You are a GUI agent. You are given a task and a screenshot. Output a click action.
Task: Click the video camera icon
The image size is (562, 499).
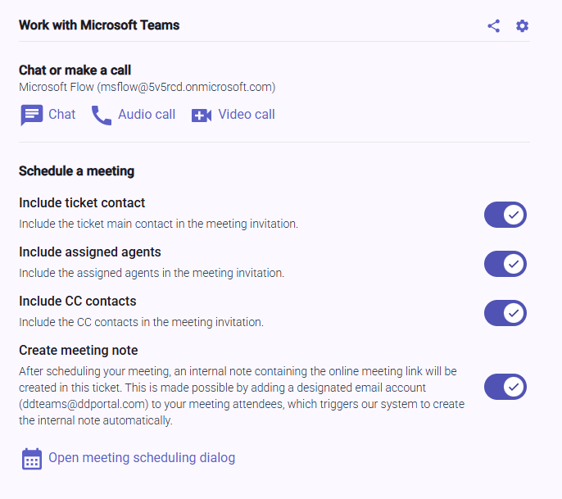(x=202, y=115)
